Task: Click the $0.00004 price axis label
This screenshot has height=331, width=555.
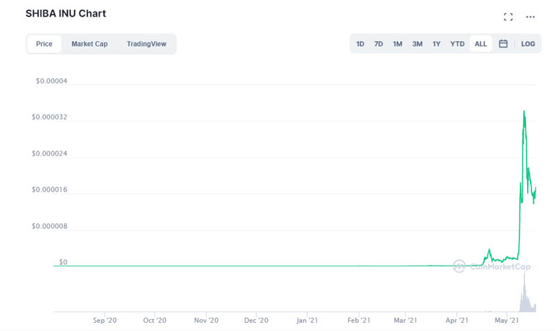Action: (x=51, y=81)
